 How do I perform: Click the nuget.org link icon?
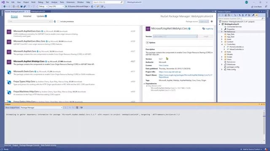(x=203, y=29)
